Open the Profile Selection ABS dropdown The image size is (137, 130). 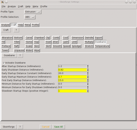coord(30,17)
